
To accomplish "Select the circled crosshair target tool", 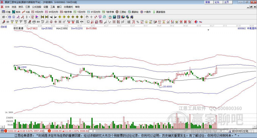I will tap(51, 22).
